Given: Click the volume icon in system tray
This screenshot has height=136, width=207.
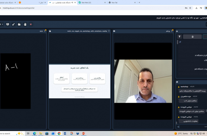Looking at the screenshot, I should click(x=203, y=134).
